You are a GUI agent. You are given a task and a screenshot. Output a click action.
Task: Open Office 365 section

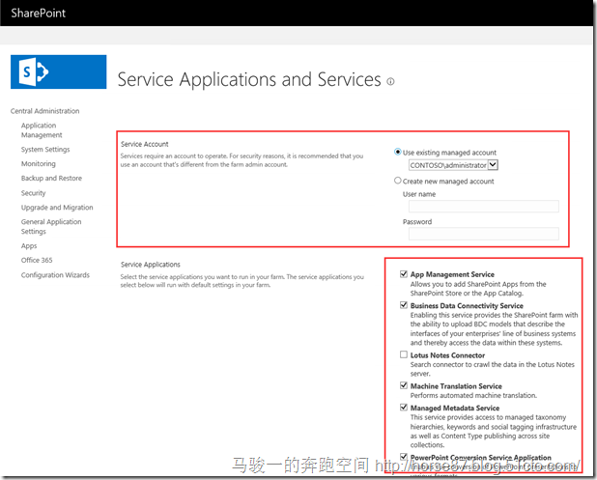(x=37, y=261)
